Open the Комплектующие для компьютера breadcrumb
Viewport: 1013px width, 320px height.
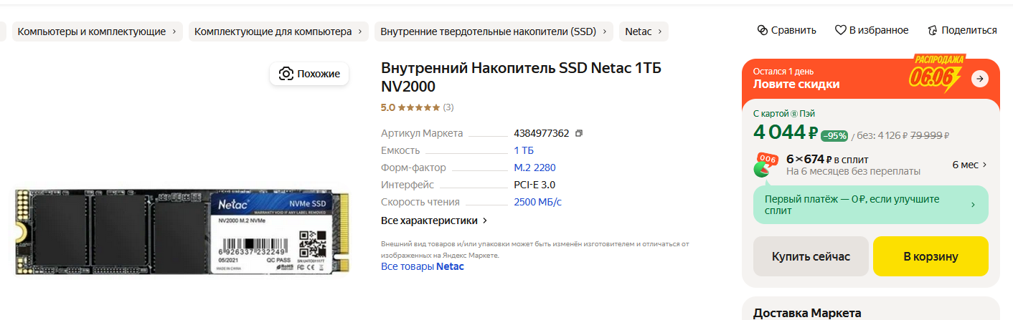pyautogui.click(x=278, y=31)
